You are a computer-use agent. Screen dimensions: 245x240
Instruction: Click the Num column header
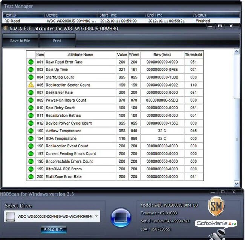pyautogui.click(x=40, y=55)
